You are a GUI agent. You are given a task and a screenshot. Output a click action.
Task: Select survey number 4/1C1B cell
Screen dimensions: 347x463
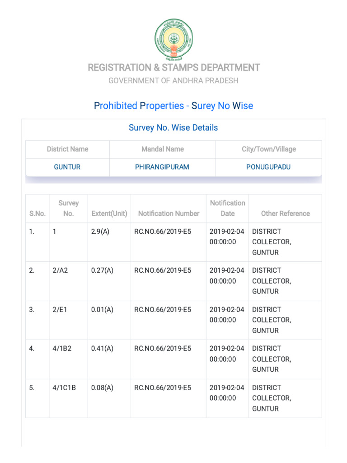tap(64, 387)
